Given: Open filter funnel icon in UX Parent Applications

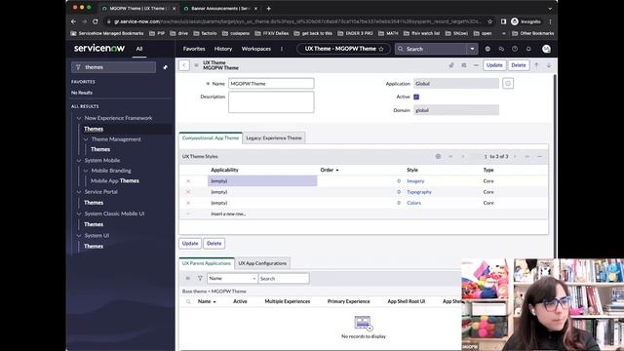Looking at the screenshot, I should [x=200, y=278].
